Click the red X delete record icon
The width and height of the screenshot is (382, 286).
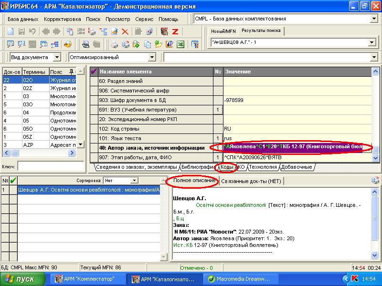(125, 31)
